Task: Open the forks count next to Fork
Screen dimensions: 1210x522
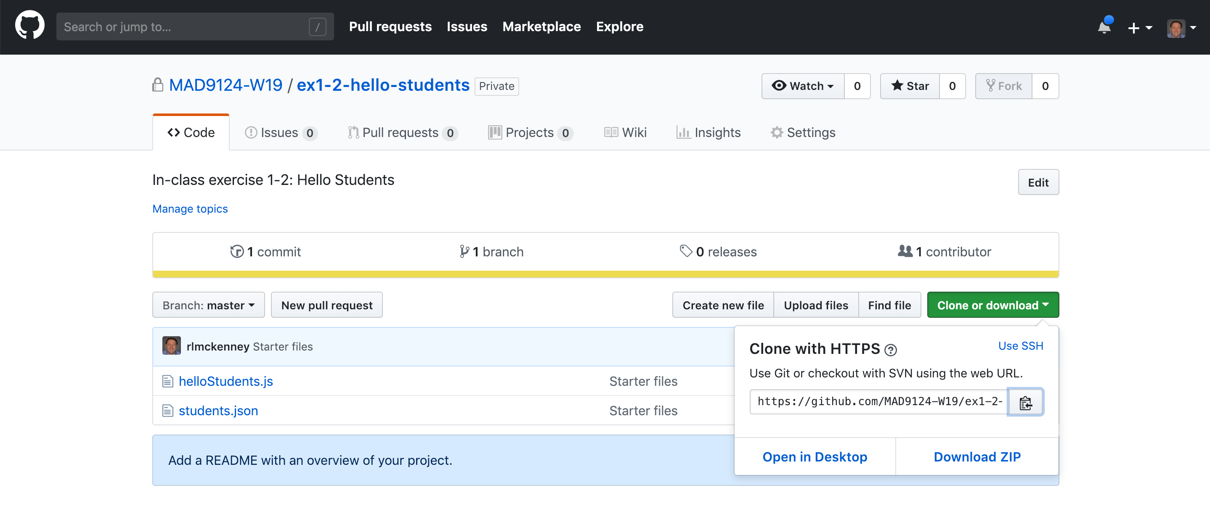Action: click(1045, 86)
